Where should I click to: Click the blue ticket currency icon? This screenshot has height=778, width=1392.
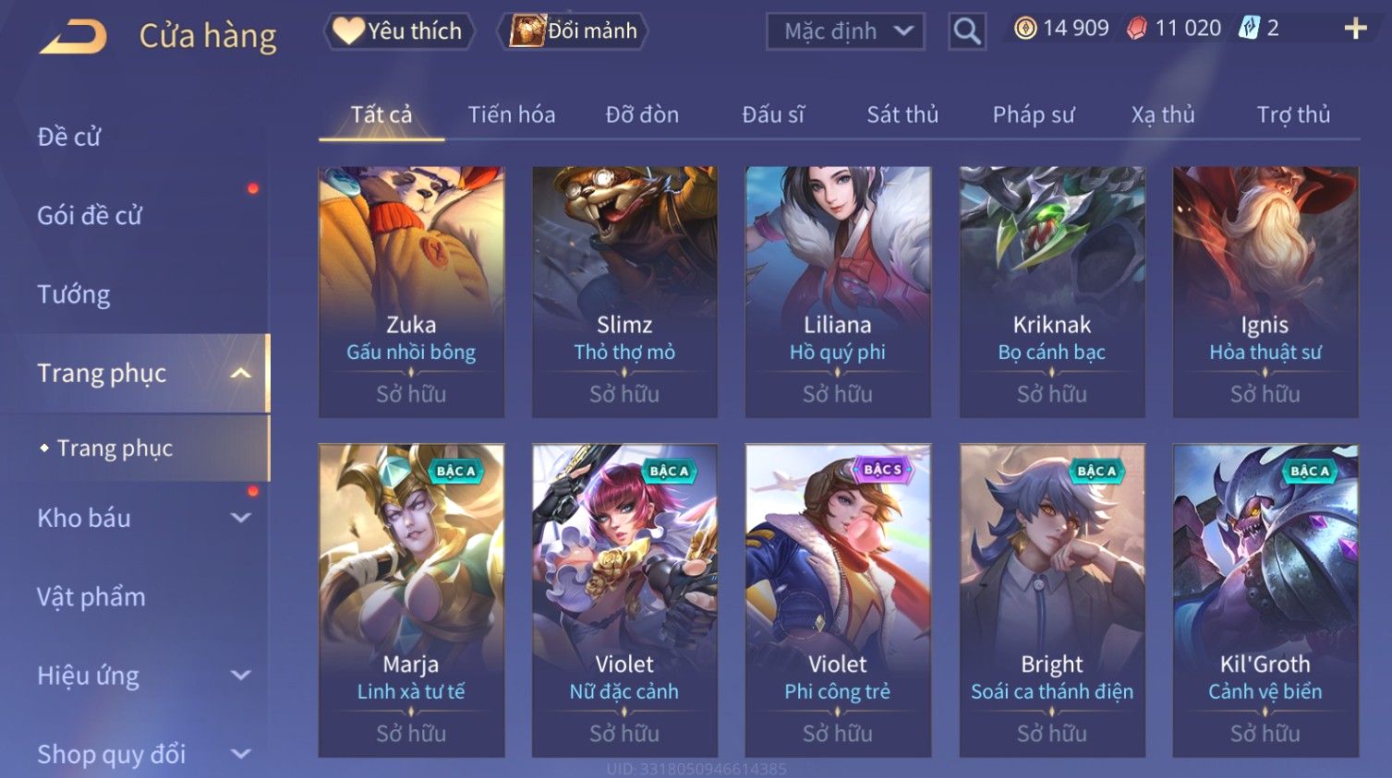(1249, 29)
